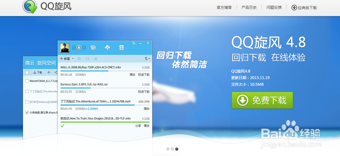Click the 微云·旋风空间 title
Image resolution: width=340 pixels, height=156 pixels.
pos(40,63)
